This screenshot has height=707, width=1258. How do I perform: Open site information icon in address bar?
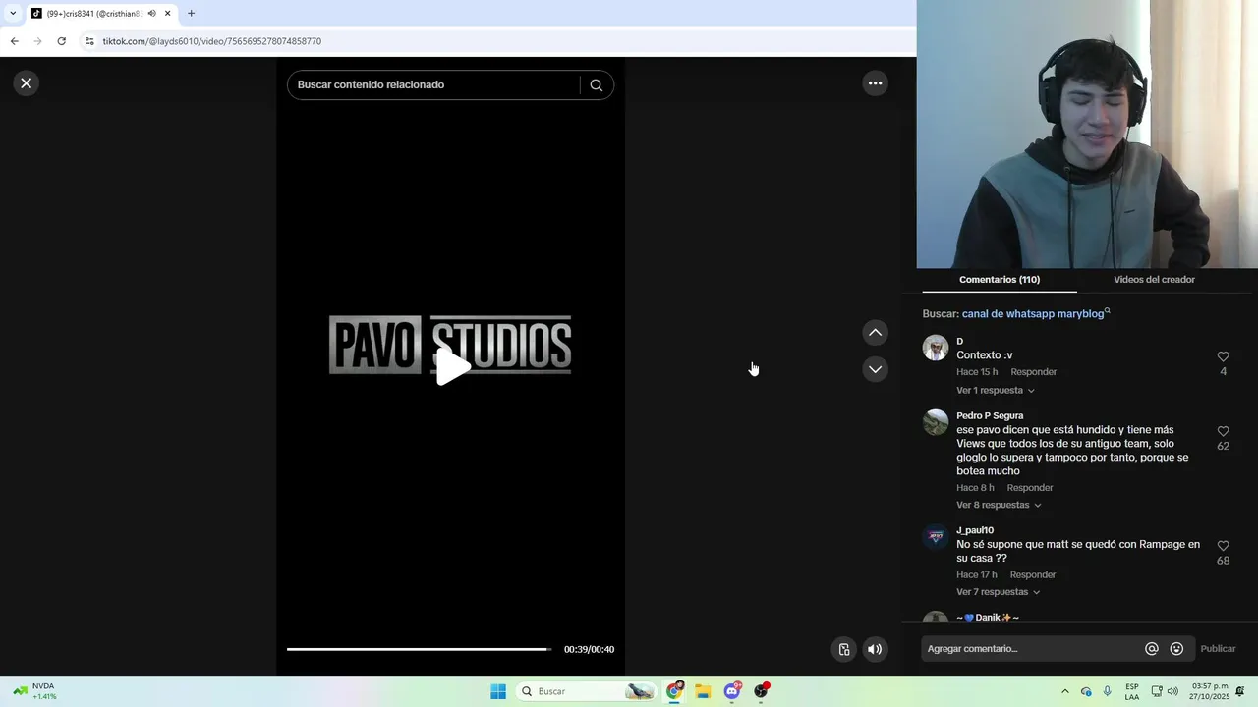pyautogui.click(x=89, y=41)
